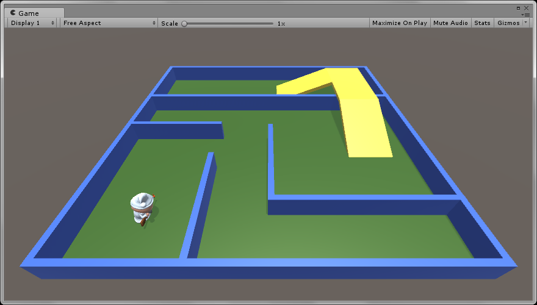
Task: Show the Stats overlay
Action: pyautogui.click(x=482, y=23)
